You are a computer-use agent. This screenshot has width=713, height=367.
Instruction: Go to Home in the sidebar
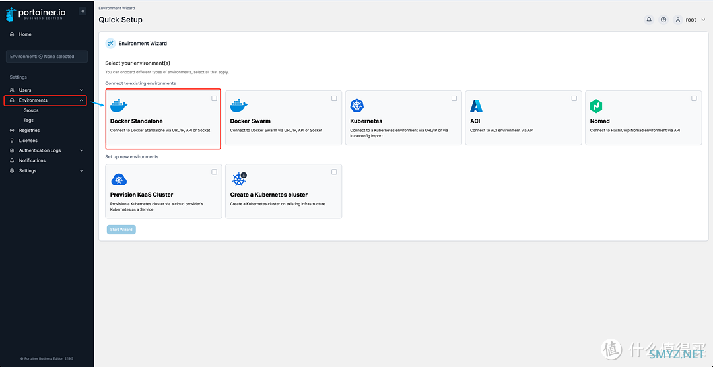[25, 34]
